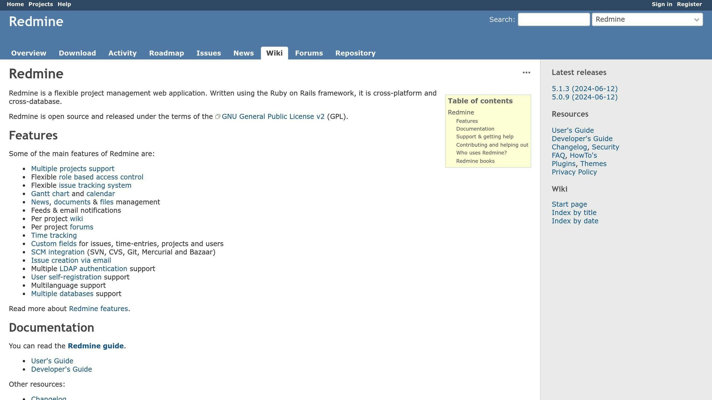Click the external link icon before GNU GPL
Screen dimensions: 712x400
pos(218,117)
